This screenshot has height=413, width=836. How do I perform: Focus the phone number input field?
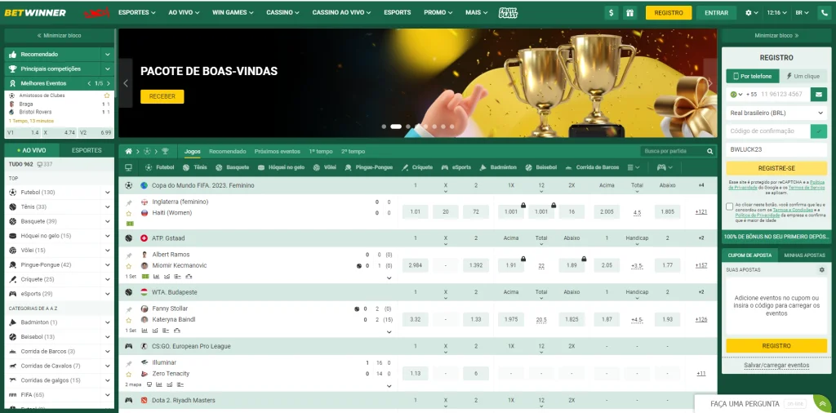click(781, 95)
